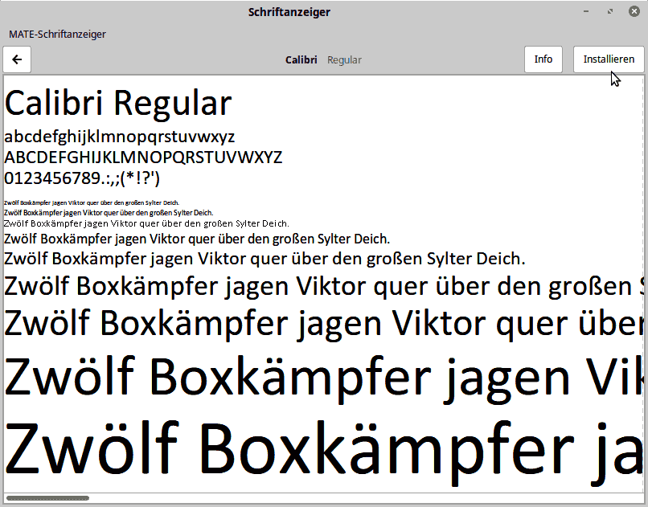The image size is (648, 507).
Task: Click the 'Schriftanzeiger' window title
Action: pos(289,12)
